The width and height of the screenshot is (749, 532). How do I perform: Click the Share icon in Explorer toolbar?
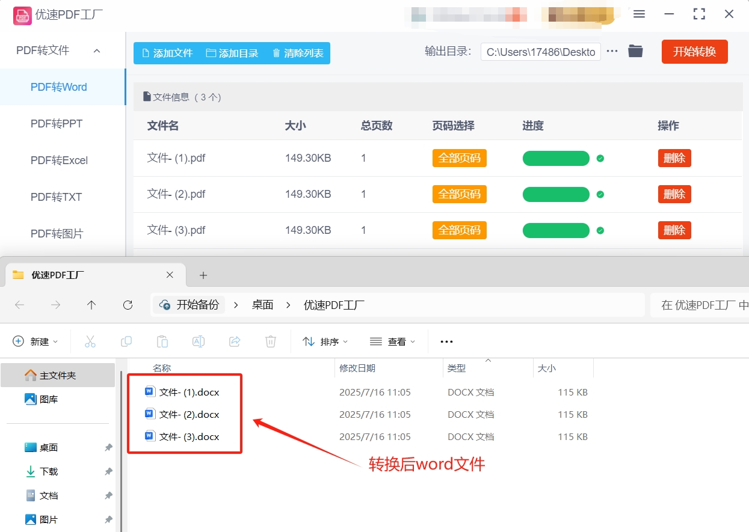point(235,341)
